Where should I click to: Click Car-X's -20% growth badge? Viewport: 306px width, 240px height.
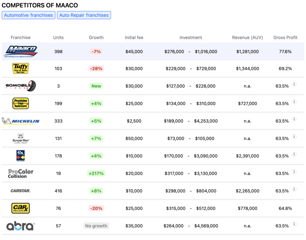(96, 208)
